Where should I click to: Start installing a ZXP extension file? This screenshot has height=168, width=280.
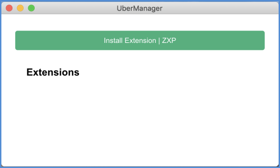pyautogui.click(x=140, y=41)
